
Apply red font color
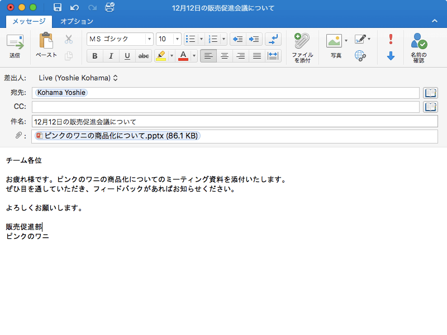(183, 56)
